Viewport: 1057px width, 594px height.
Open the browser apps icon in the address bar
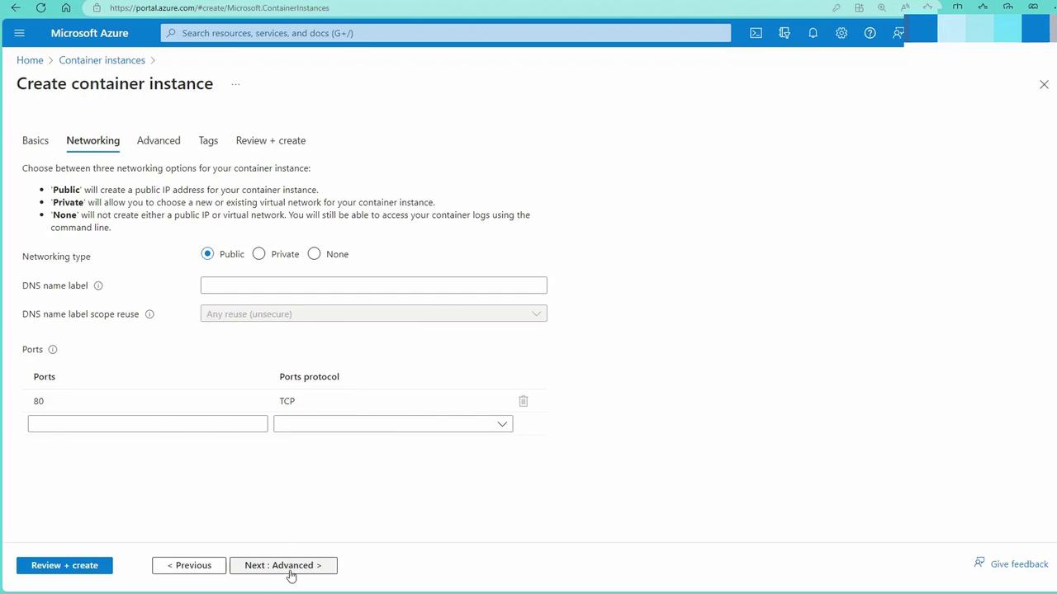click(x=859, y=7)
